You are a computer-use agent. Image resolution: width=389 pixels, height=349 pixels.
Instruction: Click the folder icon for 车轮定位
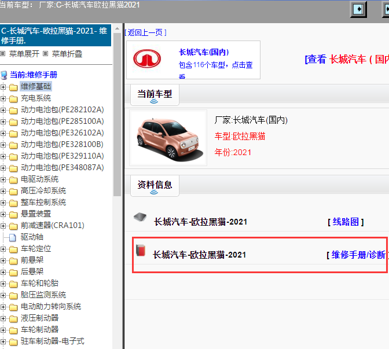coord(13,249)
